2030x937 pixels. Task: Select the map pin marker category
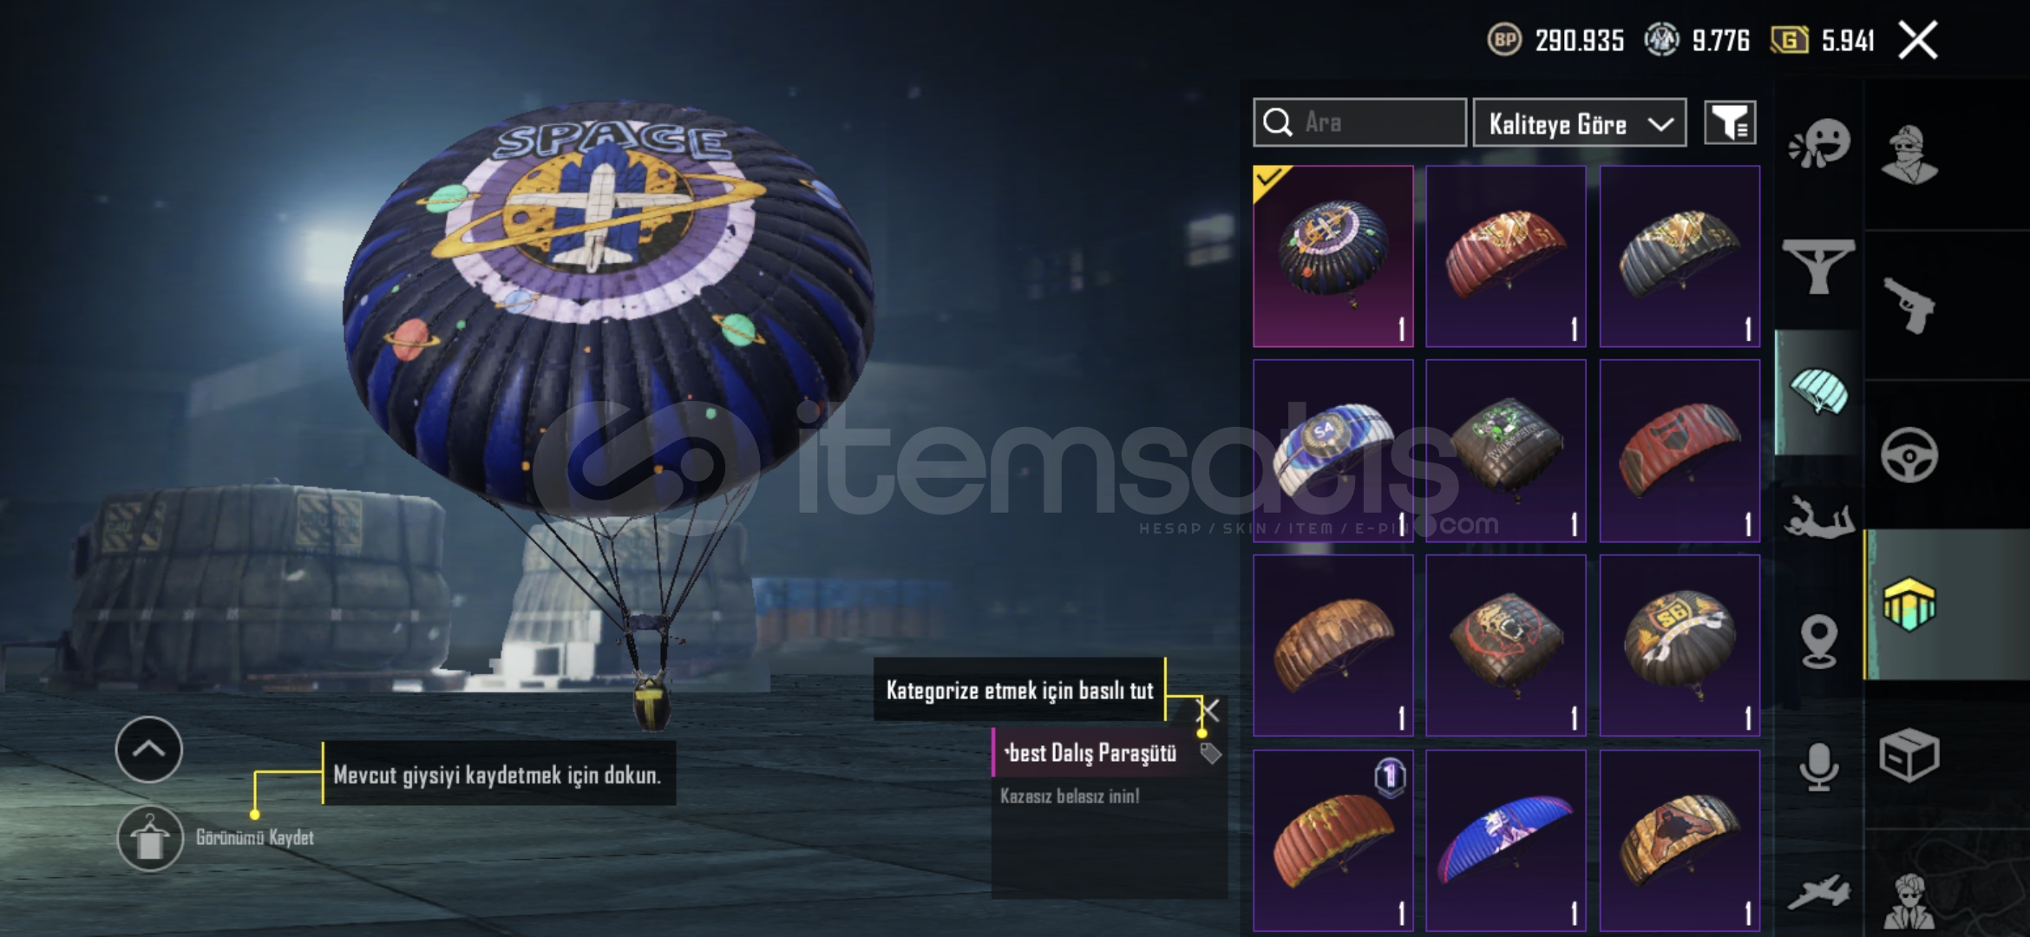pos(1818,642)
